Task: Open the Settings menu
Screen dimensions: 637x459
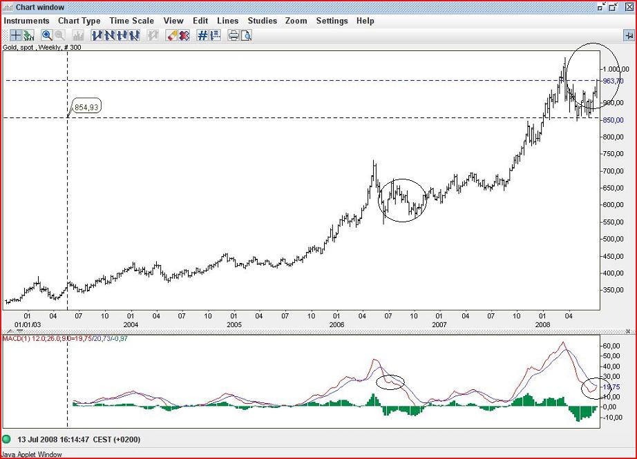Action: click(x=332, y=21)
